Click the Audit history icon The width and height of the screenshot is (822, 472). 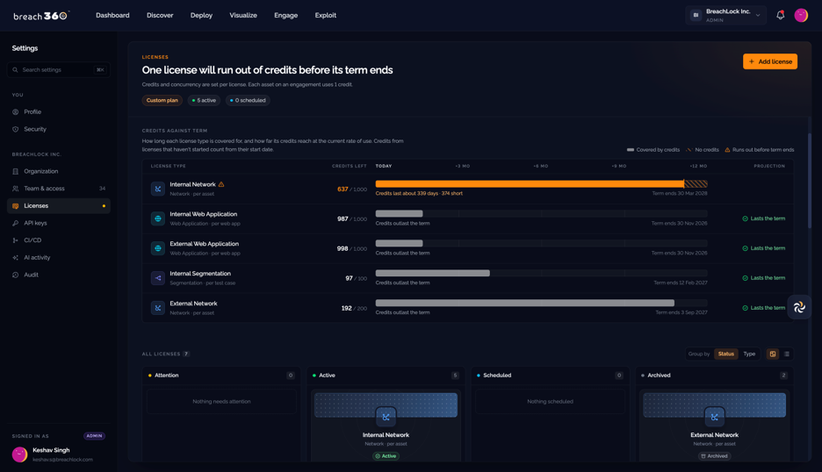[x=15, y=275]
